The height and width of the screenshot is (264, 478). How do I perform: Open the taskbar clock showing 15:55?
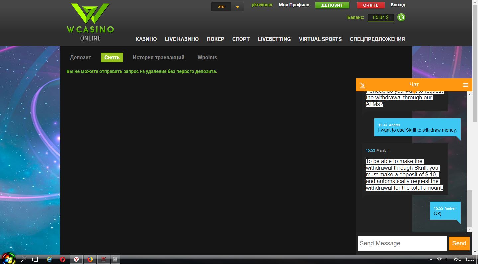point(470,259)
